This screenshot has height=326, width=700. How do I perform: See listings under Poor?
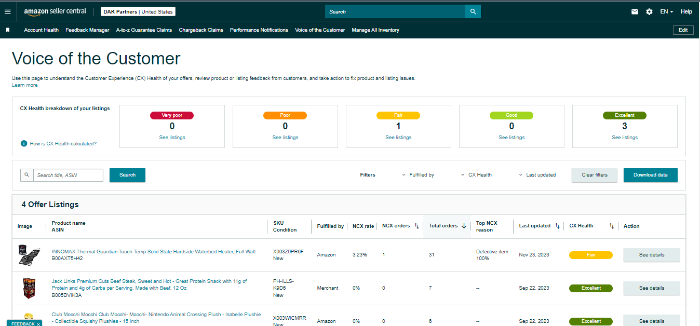click(285, 138)
